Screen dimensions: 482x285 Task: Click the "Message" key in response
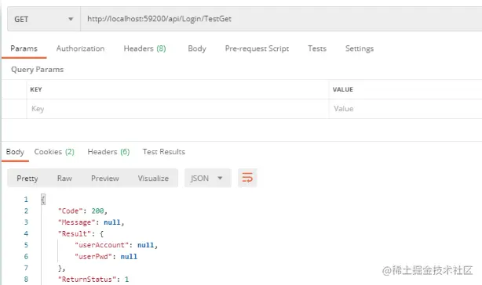coord(77,222)
